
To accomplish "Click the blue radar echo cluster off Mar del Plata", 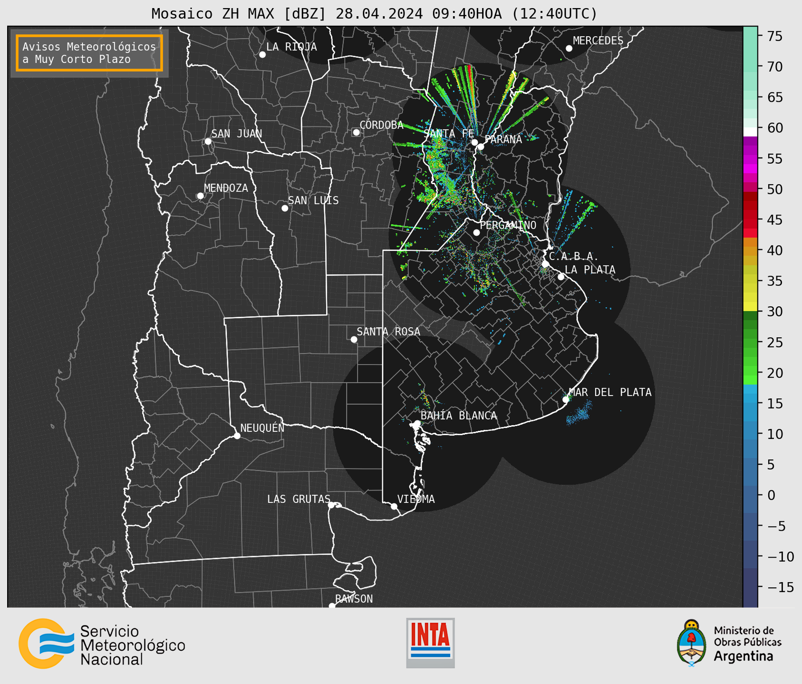I will click(x=580, y=412).
